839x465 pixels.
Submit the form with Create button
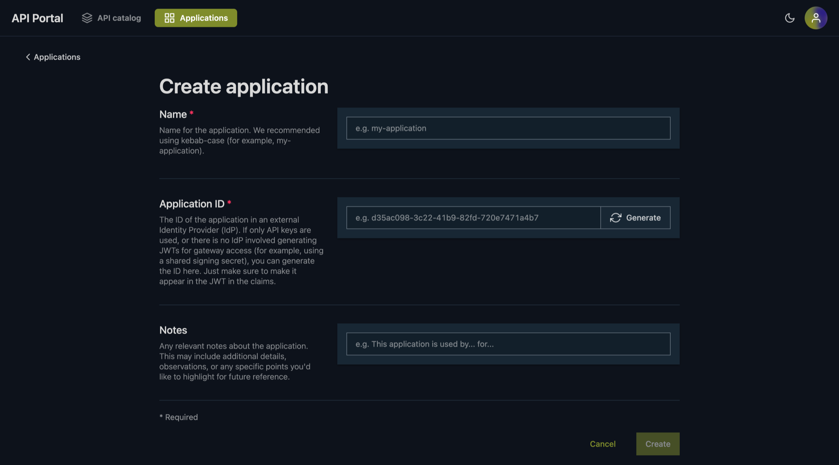point(658,444)
